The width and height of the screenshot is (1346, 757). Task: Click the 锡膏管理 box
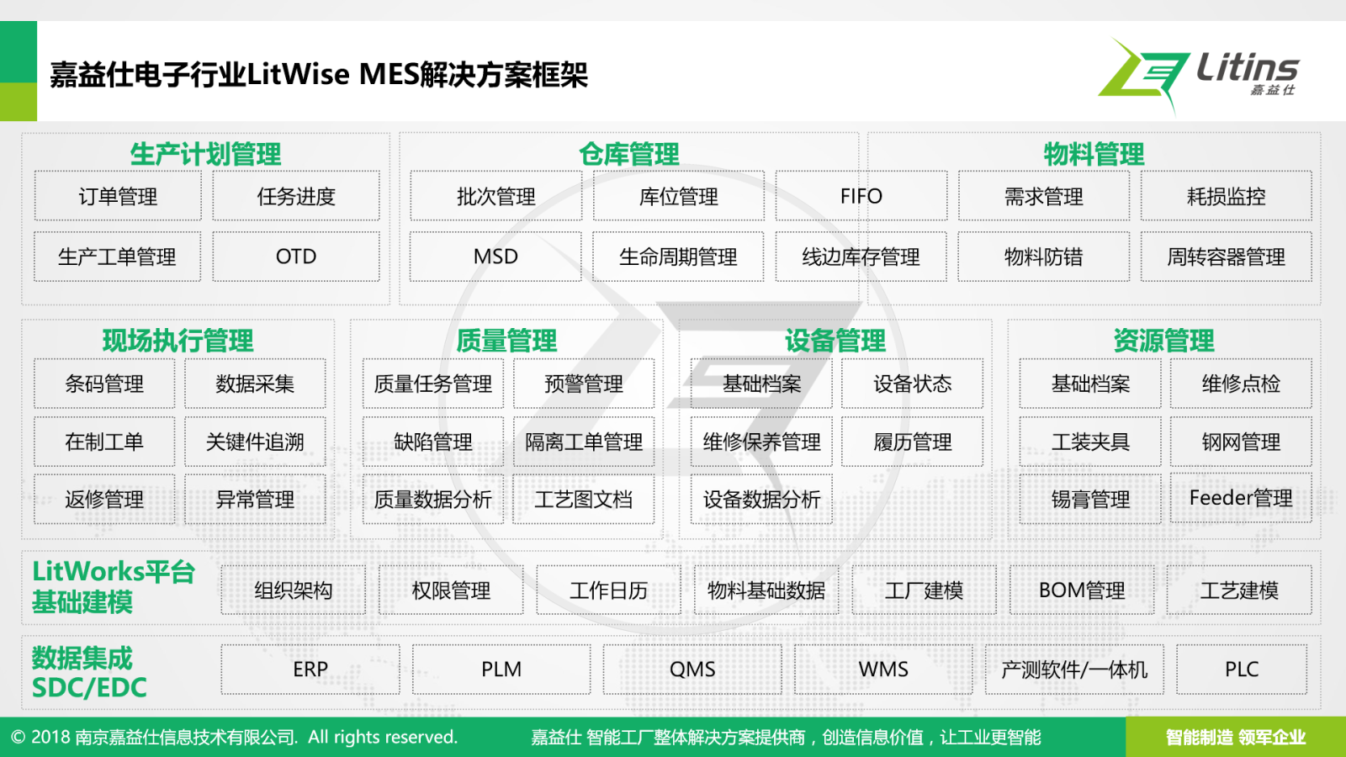1090,500
